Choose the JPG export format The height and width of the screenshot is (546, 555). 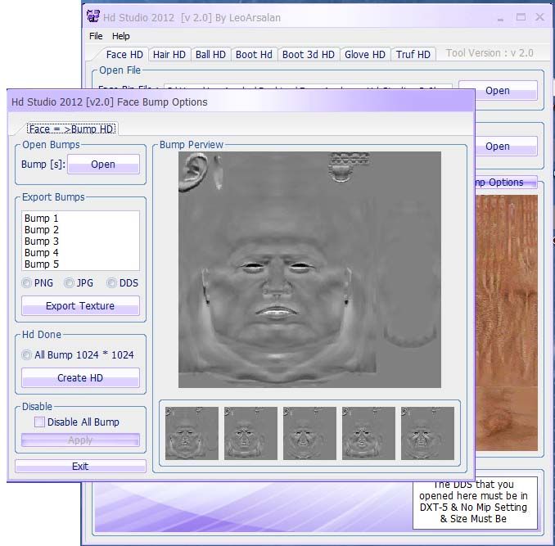pyautogui.click(x=70, y=283)
